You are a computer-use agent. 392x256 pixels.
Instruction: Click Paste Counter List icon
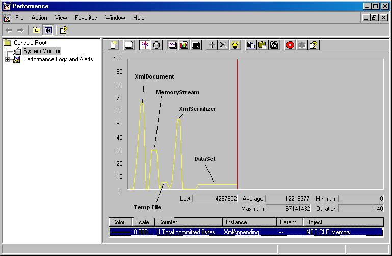point(262,45)
